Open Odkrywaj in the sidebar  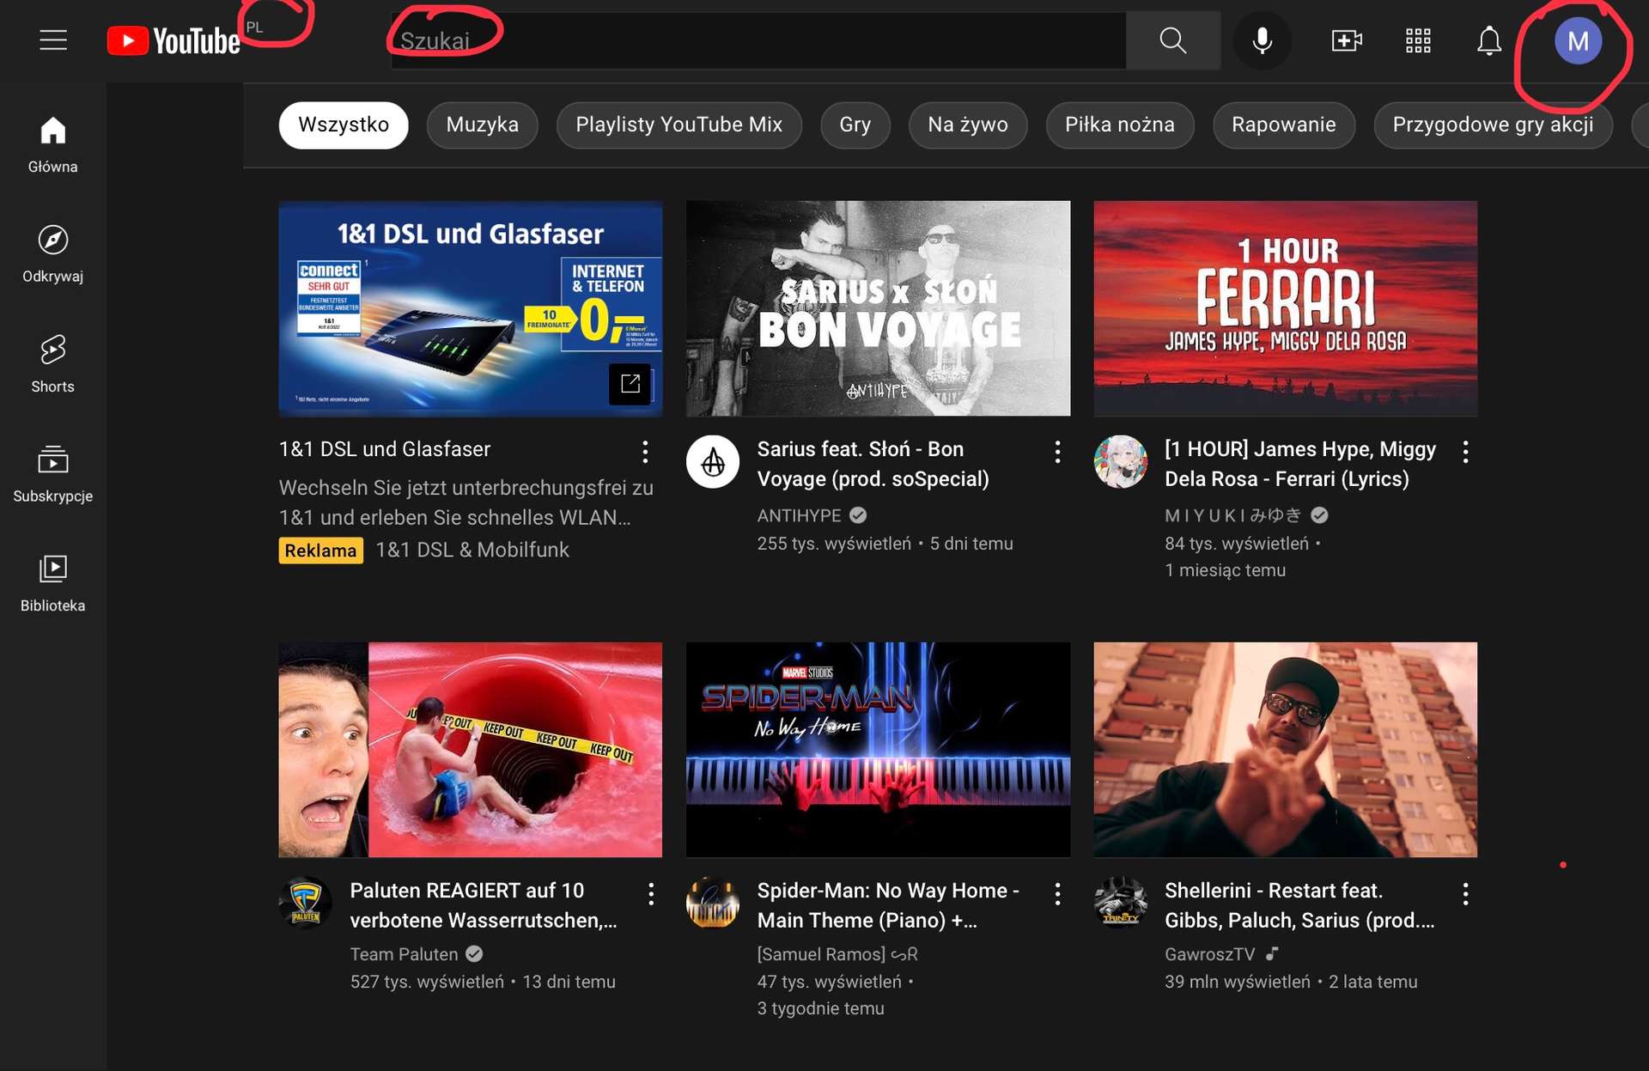(x=53, y=253)
